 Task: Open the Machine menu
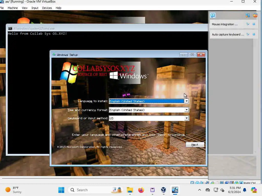coord(13,8)
